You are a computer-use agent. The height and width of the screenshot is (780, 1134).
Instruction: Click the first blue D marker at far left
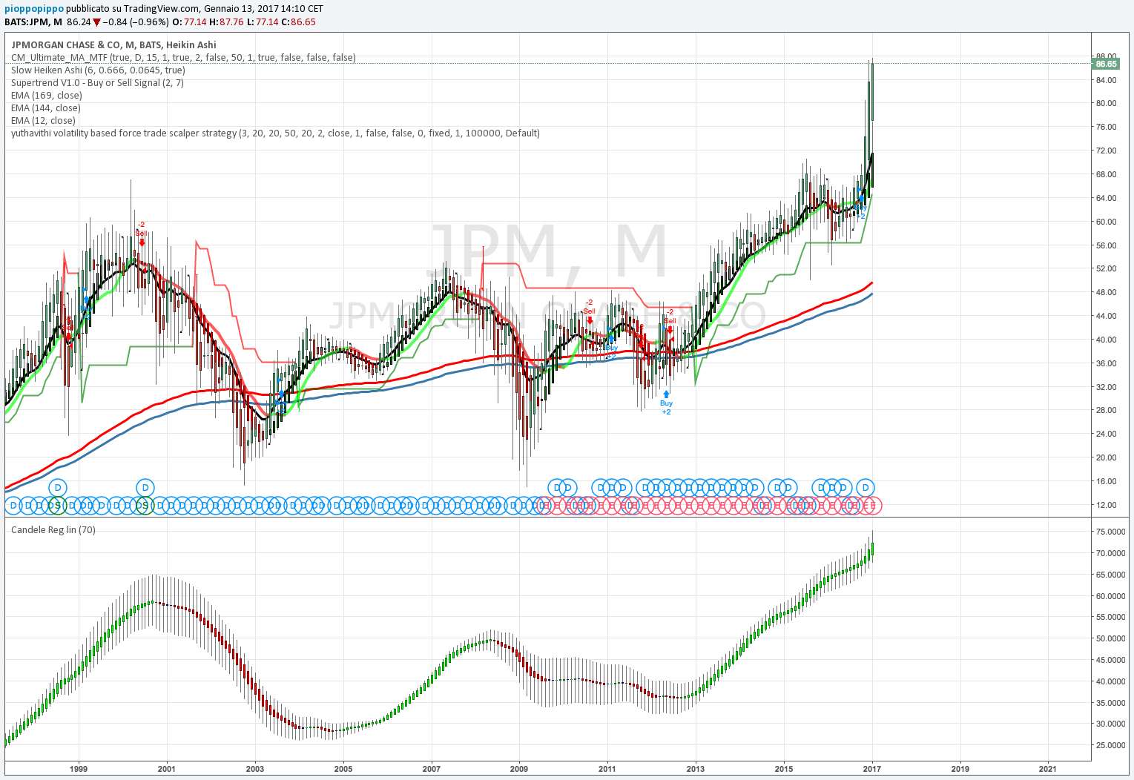(12, 506)
